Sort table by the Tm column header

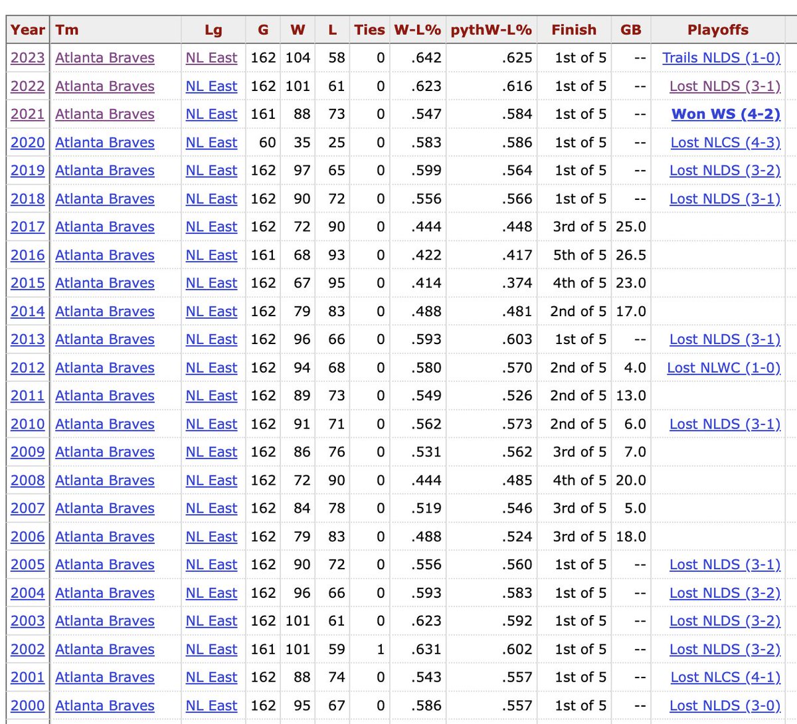tap(66, 30)
